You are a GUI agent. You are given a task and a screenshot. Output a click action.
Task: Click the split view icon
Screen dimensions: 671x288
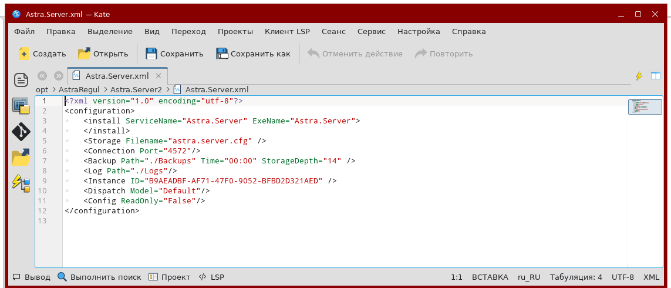(x=655, y=76)
